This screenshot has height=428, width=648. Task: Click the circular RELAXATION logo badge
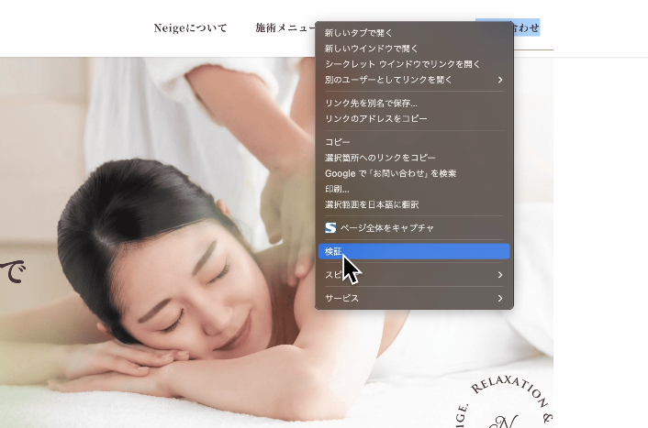click(x=506, y=402)
